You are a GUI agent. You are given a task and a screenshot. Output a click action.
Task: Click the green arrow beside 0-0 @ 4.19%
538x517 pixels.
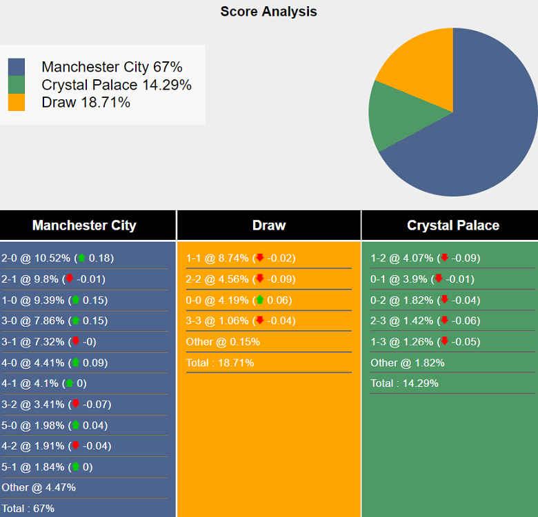pyautogui.click(x=259, y=301)
